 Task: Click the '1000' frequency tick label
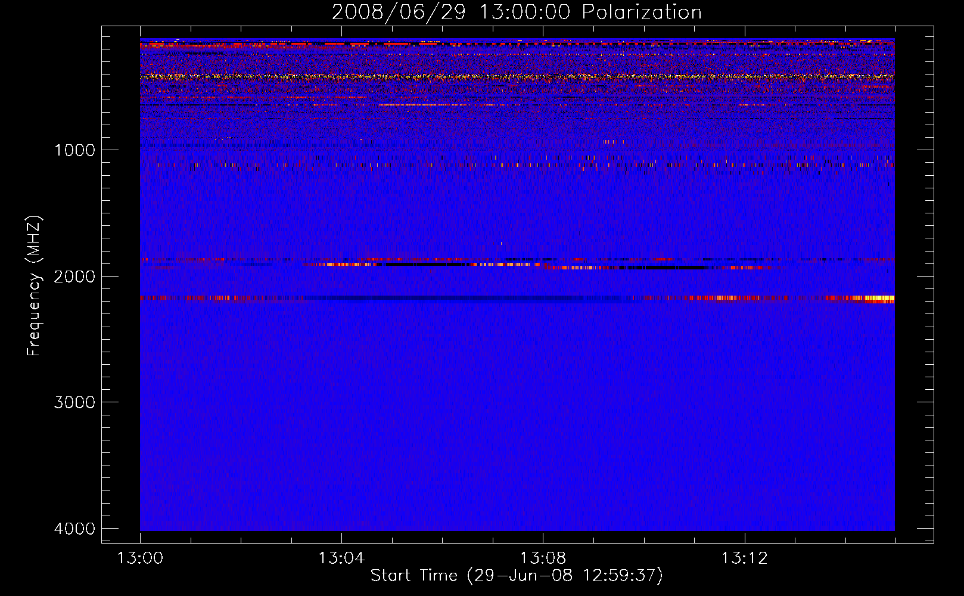74,150
